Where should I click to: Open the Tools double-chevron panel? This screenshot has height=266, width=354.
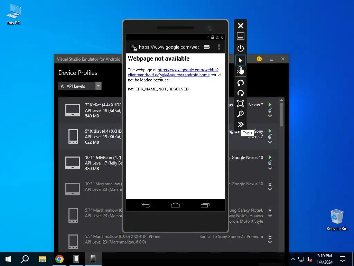pyautogui.click(x=241, y=124)
